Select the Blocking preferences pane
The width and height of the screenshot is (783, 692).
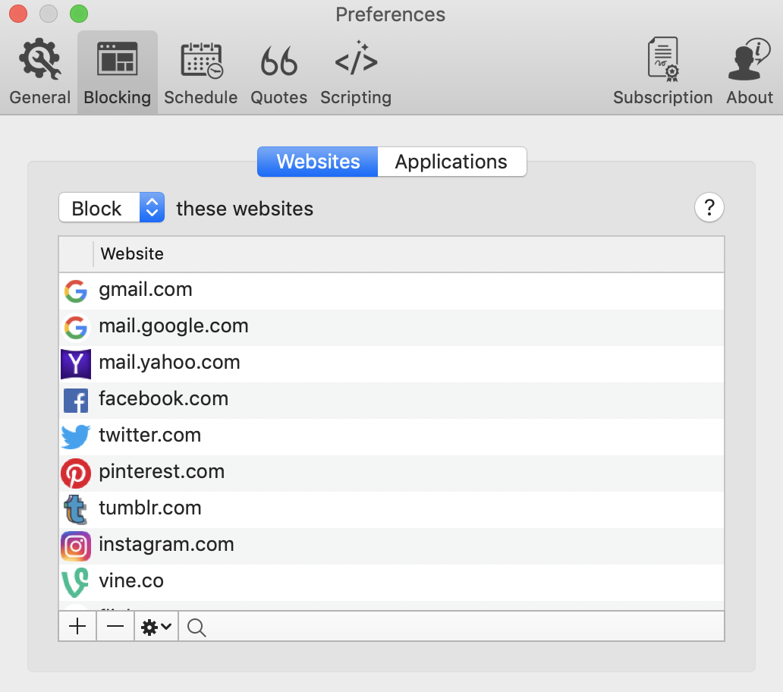[118, 72]
